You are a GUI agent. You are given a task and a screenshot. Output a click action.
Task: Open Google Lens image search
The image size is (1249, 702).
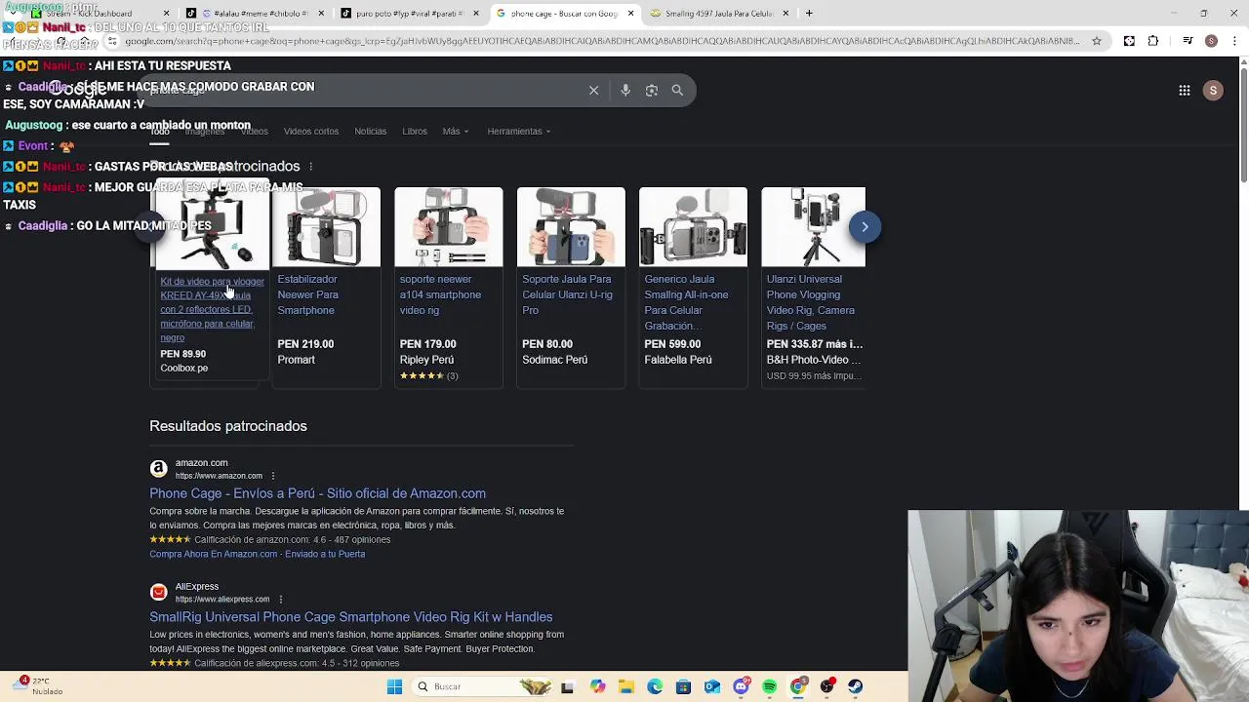pos(651,91)
